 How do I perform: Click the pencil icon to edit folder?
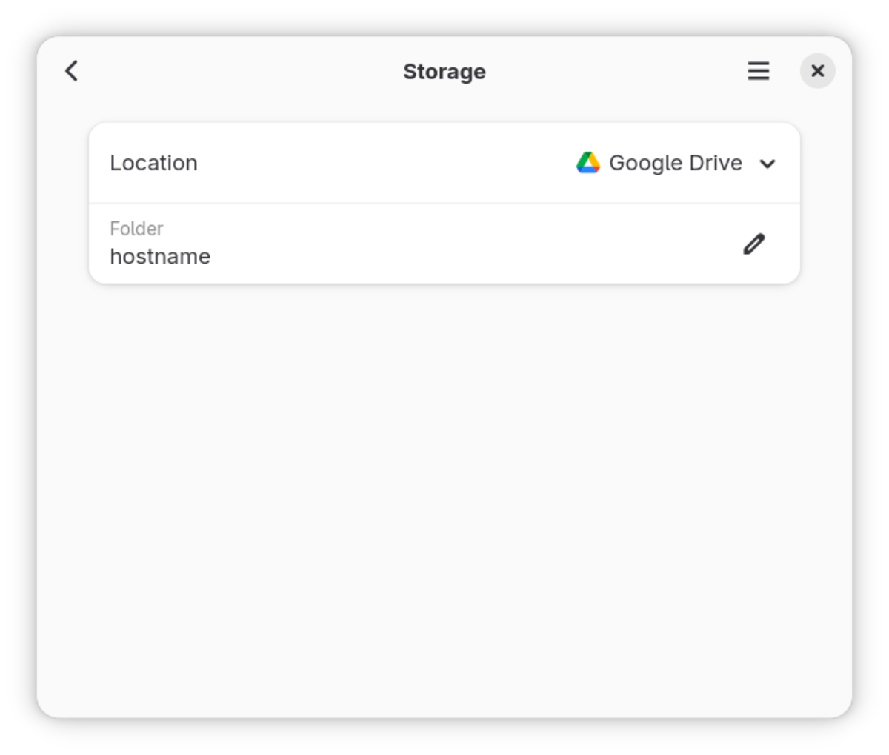pyautogui.click(x=753, y=244)
